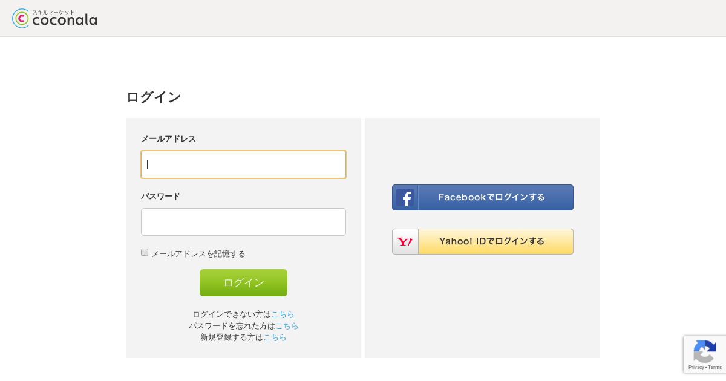Click the Yahoo 'Y!' icon
The image size is (726, 381).
[405, 242]
